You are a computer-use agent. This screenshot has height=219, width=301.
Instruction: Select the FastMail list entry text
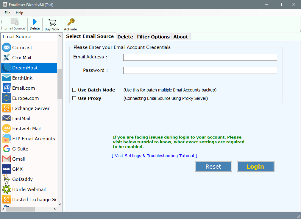(21, 118)
